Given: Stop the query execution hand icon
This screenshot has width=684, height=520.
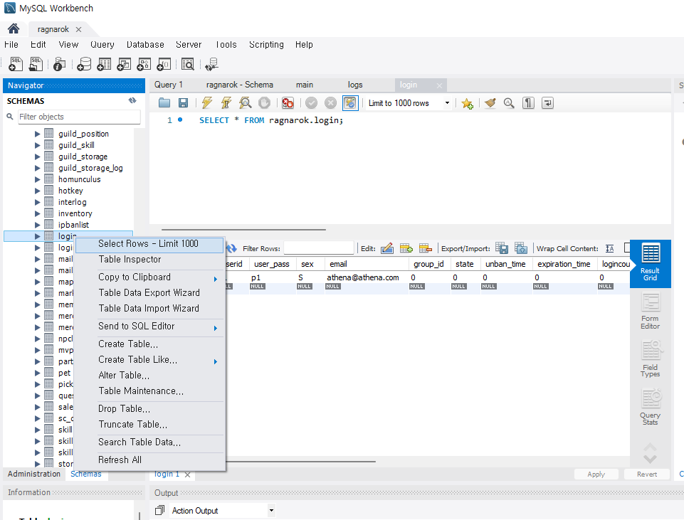Looking at the screenshot, I should [264, 103].
